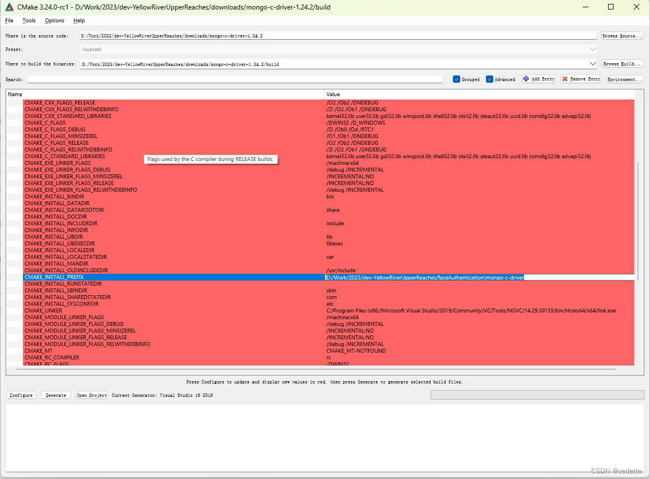Click Browse Build to pick build folder
The width and height of the screenshot is (650, 479).
coord(621,63)
